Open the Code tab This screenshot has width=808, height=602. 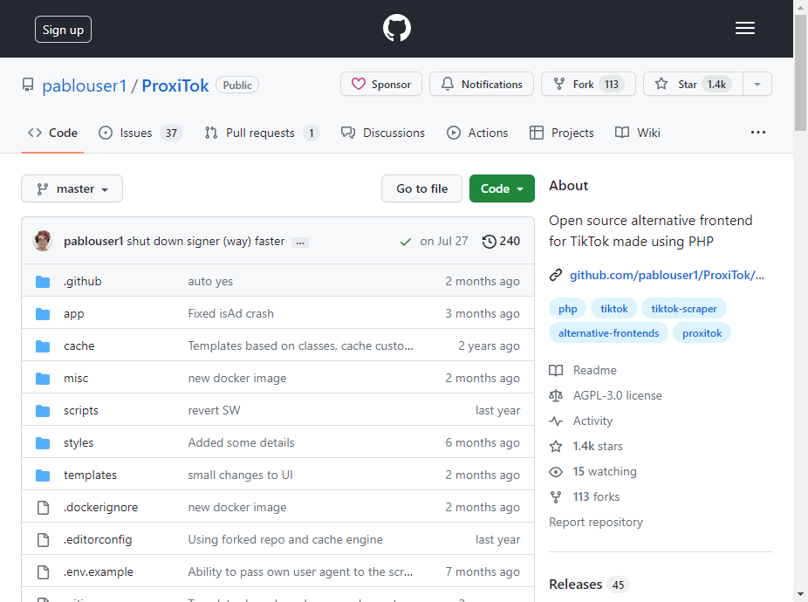(52, 133)
